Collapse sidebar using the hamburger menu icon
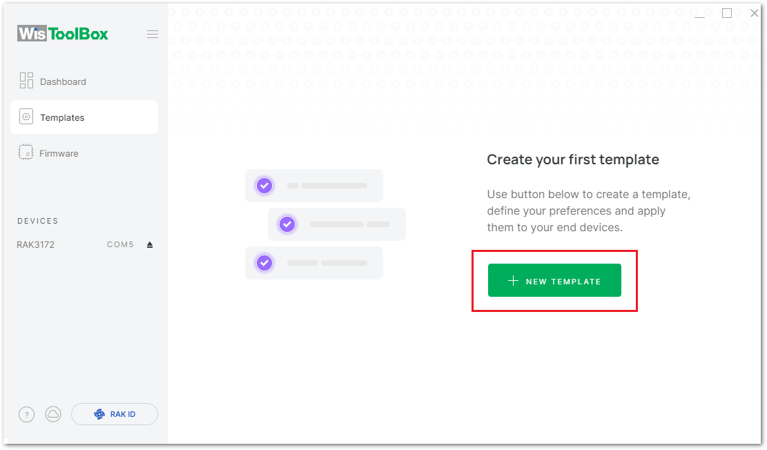 coord(152,35)
